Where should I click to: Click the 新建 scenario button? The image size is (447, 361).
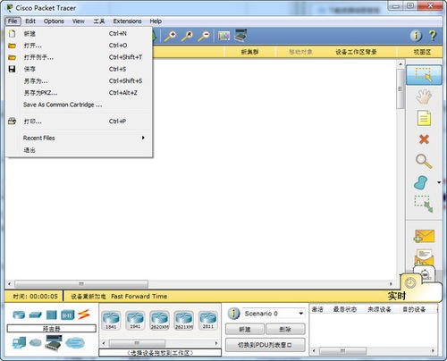pyautogui.click(x=245, y=330)
